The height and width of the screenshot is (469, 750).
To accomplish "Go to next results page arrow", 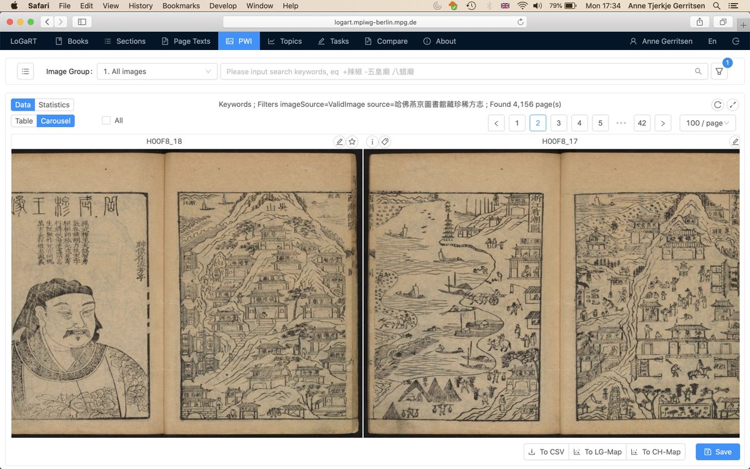I will point(662,123).
